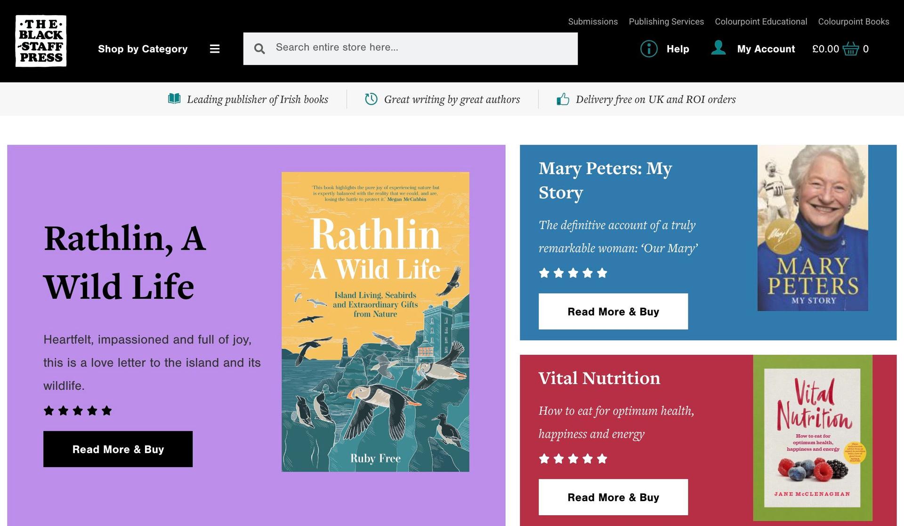Click 'Heartfelt, impassioned and full of joy' description
Image resolution: width=904 pixels, height=526 pixels.
(152, 362)
